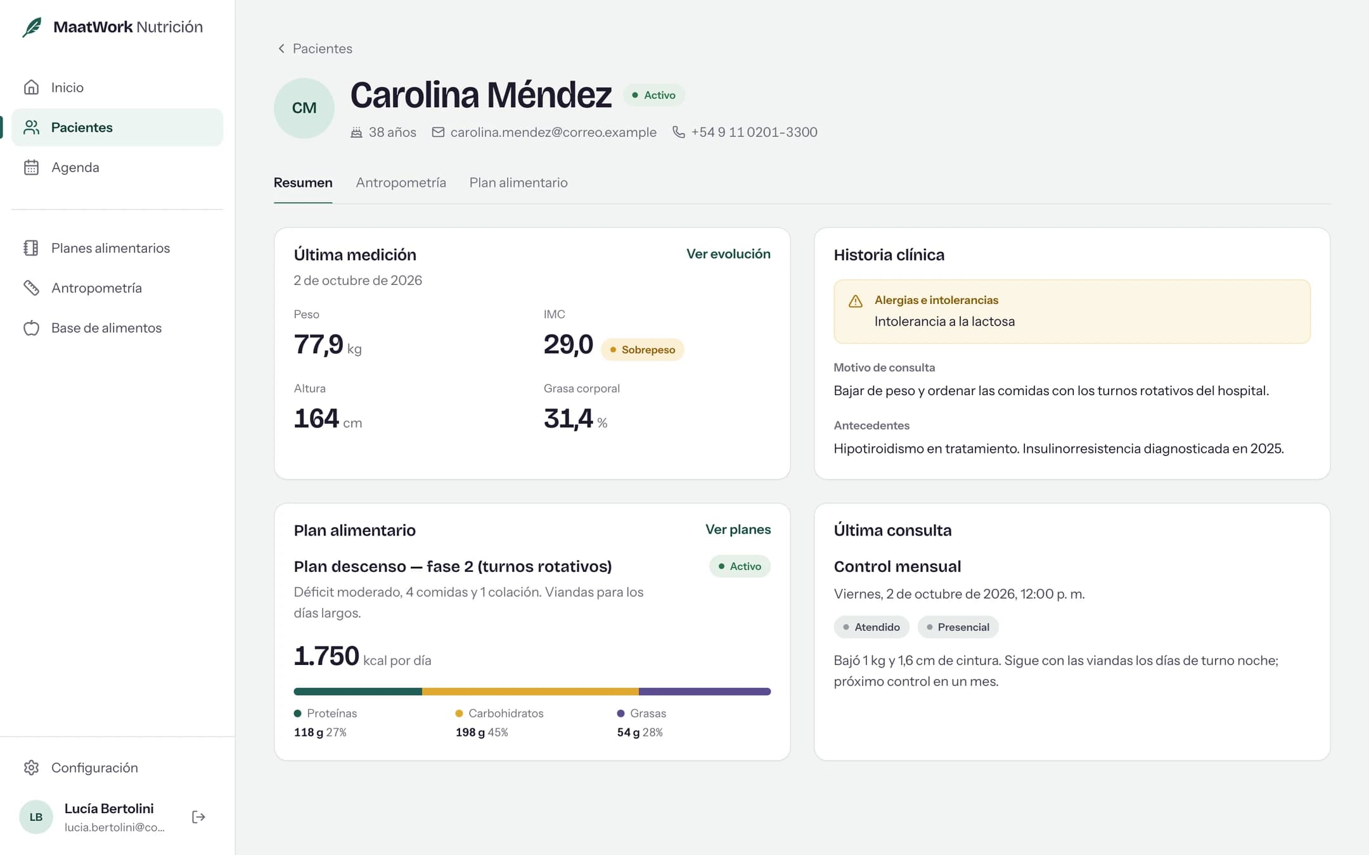
Task: Switch to the Antropometría tab
Action: point(401,182)
